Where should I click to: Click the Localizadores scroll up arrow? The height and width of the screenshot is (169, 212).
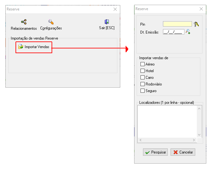(199, 109)
